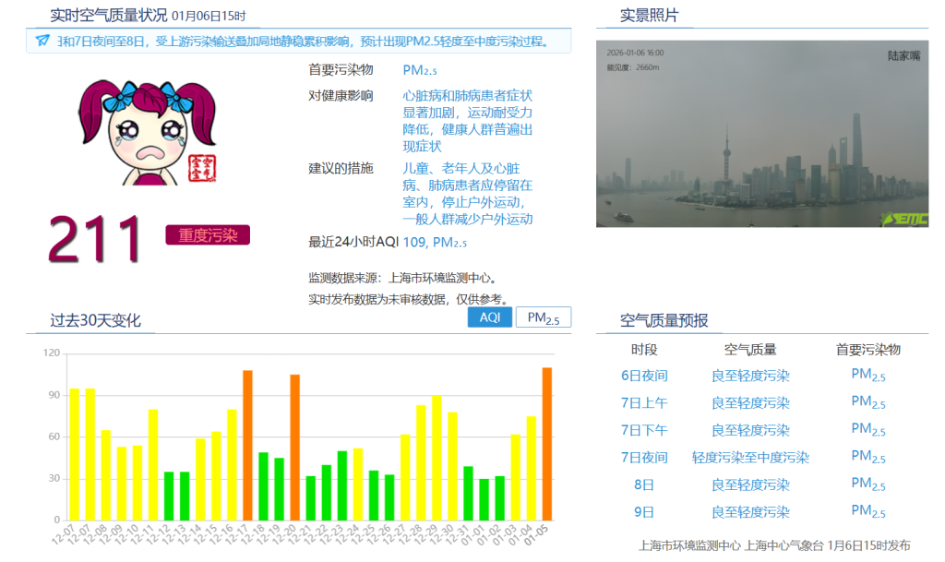Click the orange 12-17 bar in chart
The width and height of the screenshot is (945, 562).
(x=247, y=445)
